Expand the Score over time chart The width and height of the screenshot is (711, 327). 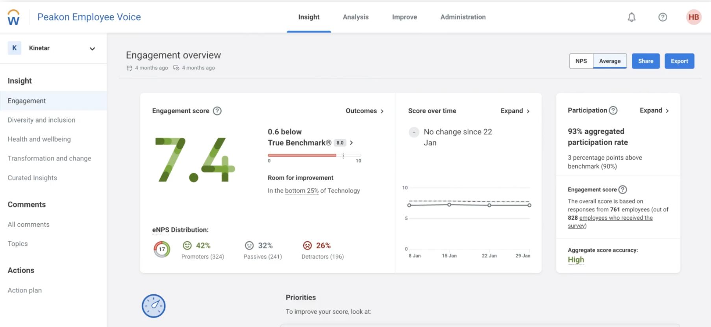[515, 111]
